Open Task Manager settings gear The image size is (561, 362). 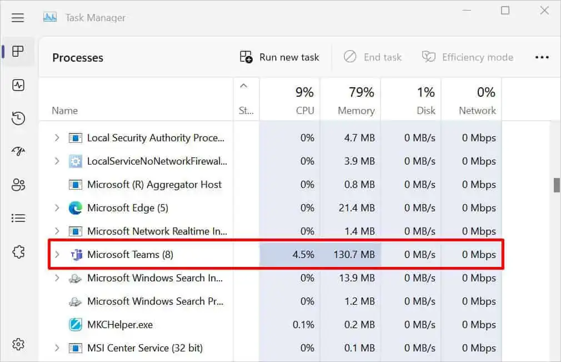(18, 344)
